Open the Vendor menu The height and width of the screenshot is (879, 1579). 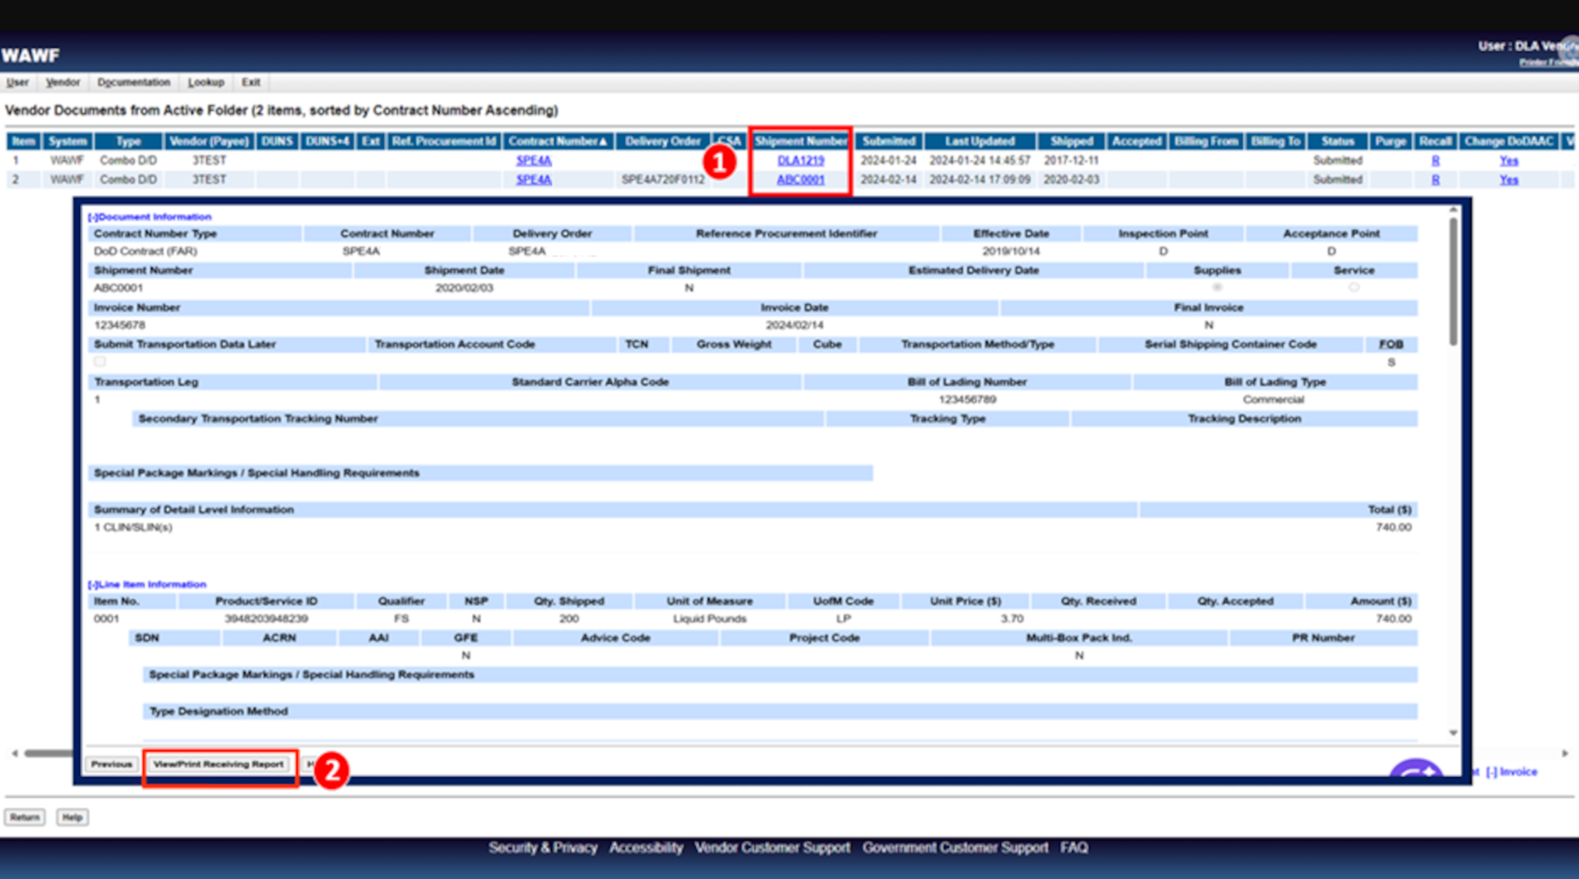click(x=63, y=82)
